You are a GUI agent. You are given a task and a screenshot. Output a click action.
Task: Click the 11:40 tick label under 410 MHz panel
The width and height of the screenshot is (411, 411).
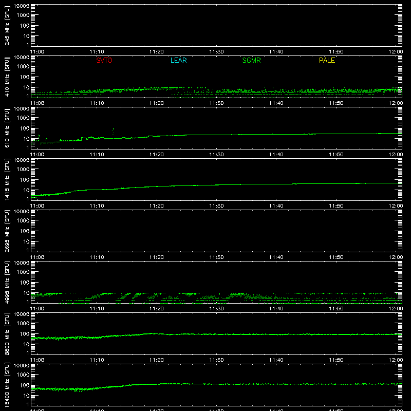coord(276,103)
